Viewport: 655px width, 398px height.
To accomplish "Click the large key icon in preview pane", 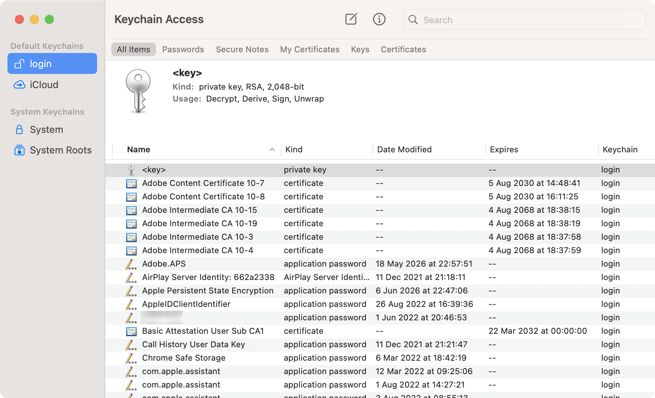I will pyautogui.click(x=138, y=91).
